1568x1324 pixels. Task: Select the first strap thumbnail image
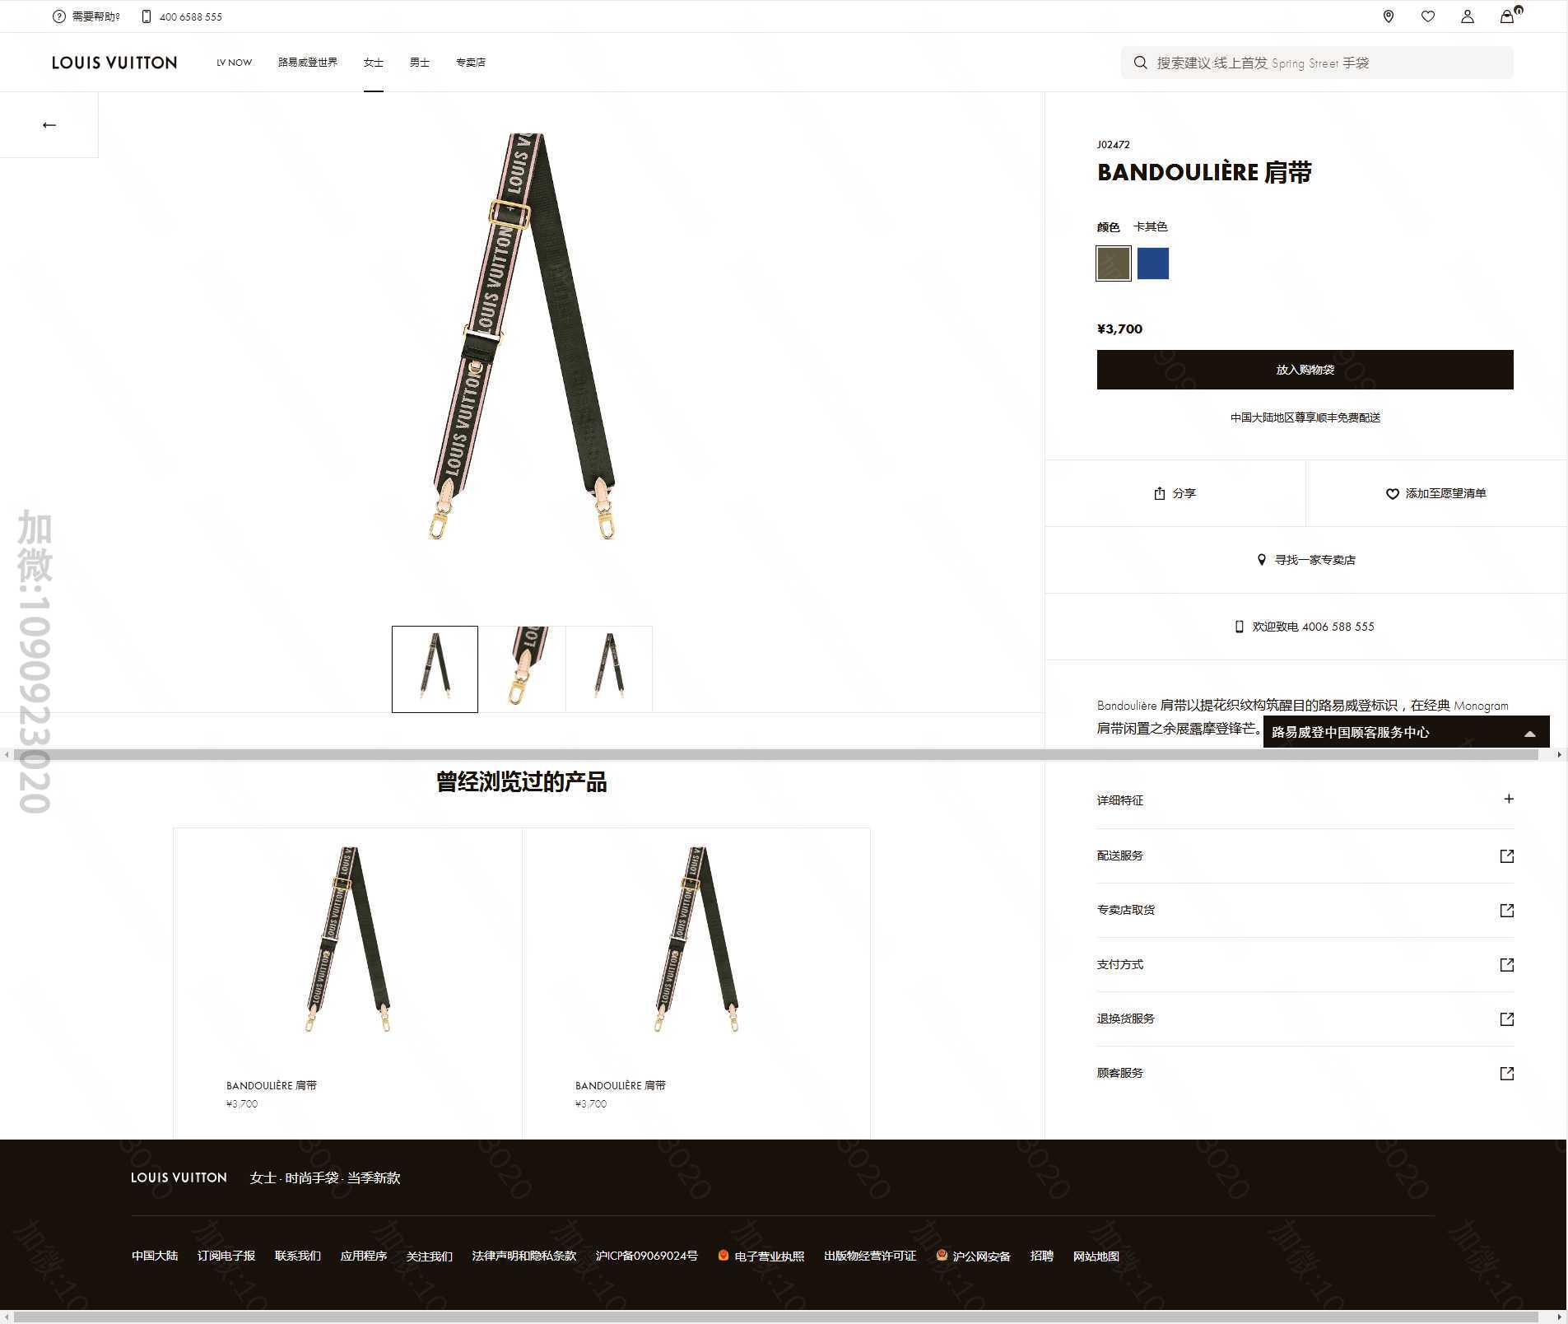click(435, 669)
